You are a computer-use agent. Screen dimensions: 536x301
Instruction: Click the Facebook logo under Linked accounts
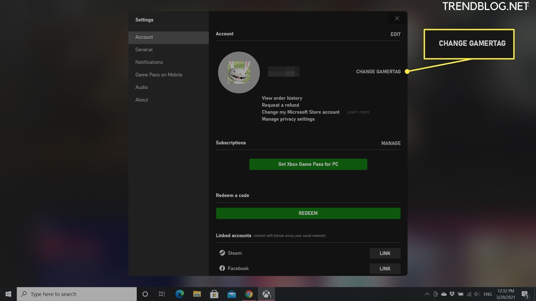[x=222, y=268]
